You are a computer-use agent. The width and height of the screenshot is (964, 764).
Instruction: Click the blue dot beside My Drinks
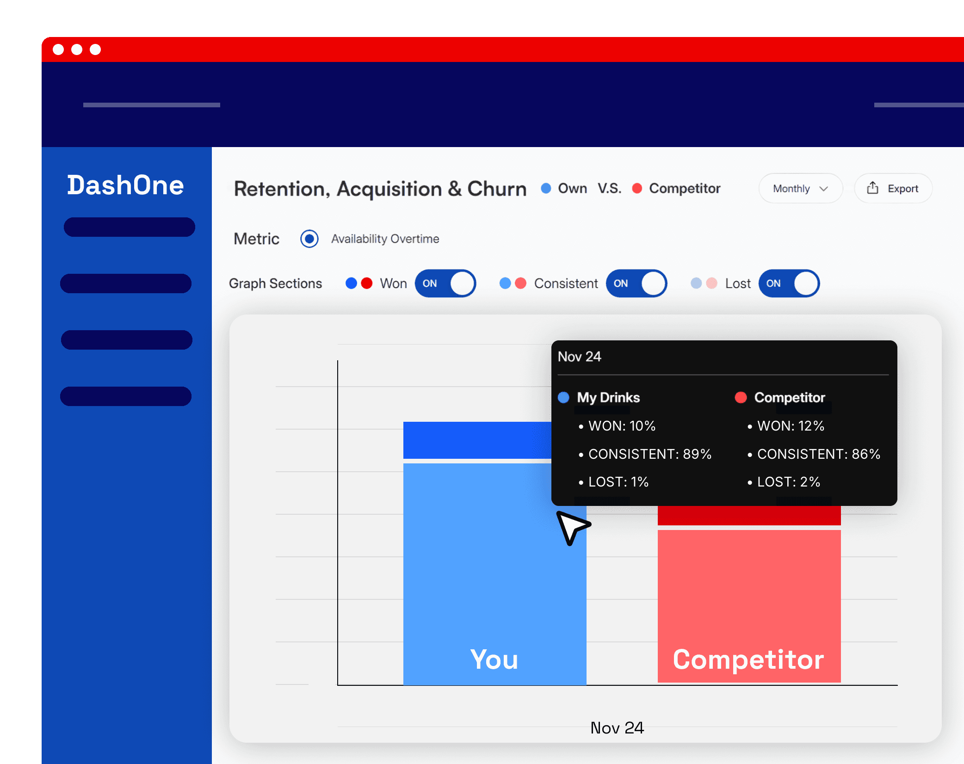[x=563, y=397]
